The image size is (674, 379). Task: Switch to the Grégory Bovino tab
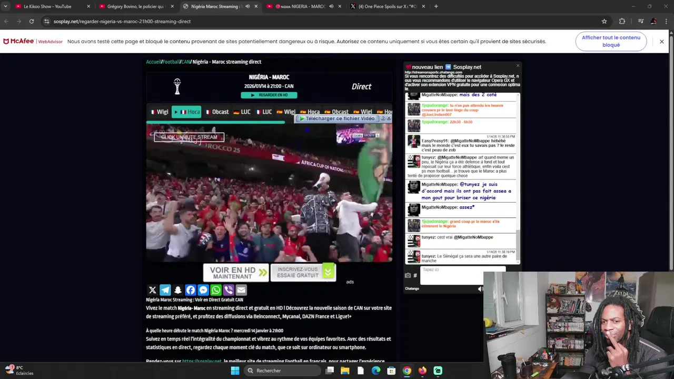click(135, 6)
